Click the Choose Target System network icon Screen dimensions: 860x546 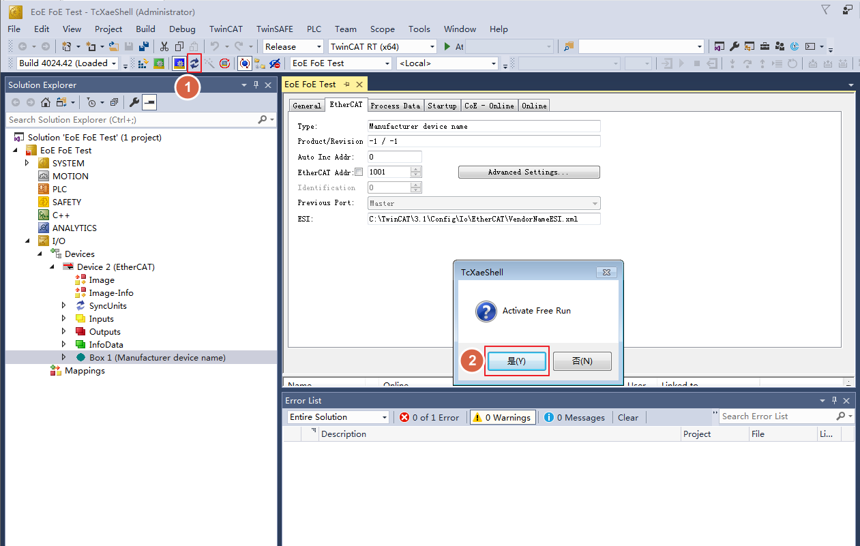click(260, 63)
